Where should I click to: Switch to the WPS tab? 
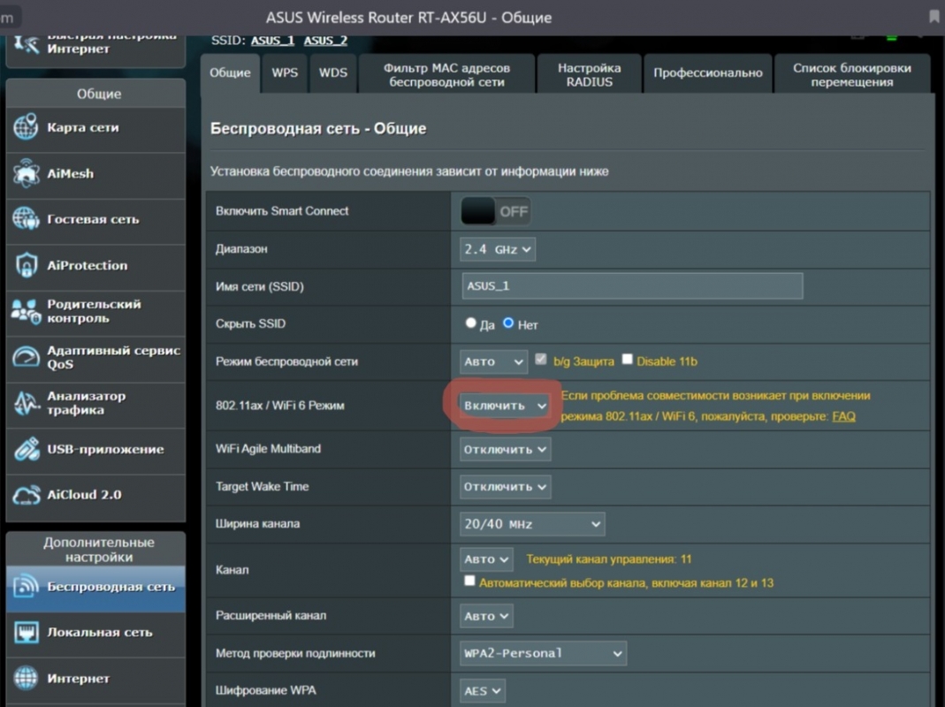285,73
